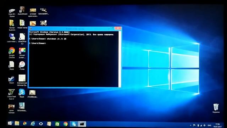227x128 pixels.
Task: Select the Корзина recycle bin
Action: tap(216, 108)
